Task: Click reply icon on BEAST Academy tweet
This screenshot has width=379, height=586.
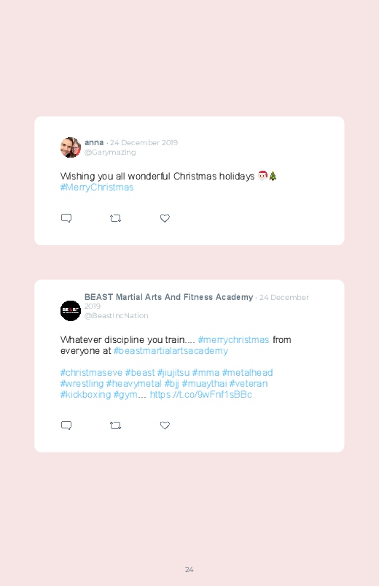Action: 66,425
